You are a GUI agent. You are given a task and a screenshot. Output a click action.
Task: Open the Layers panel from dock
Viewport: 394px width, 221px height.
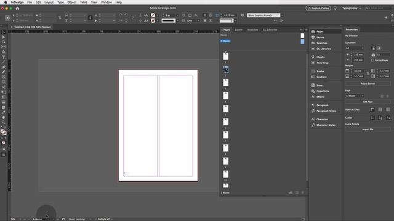(320, 37)
